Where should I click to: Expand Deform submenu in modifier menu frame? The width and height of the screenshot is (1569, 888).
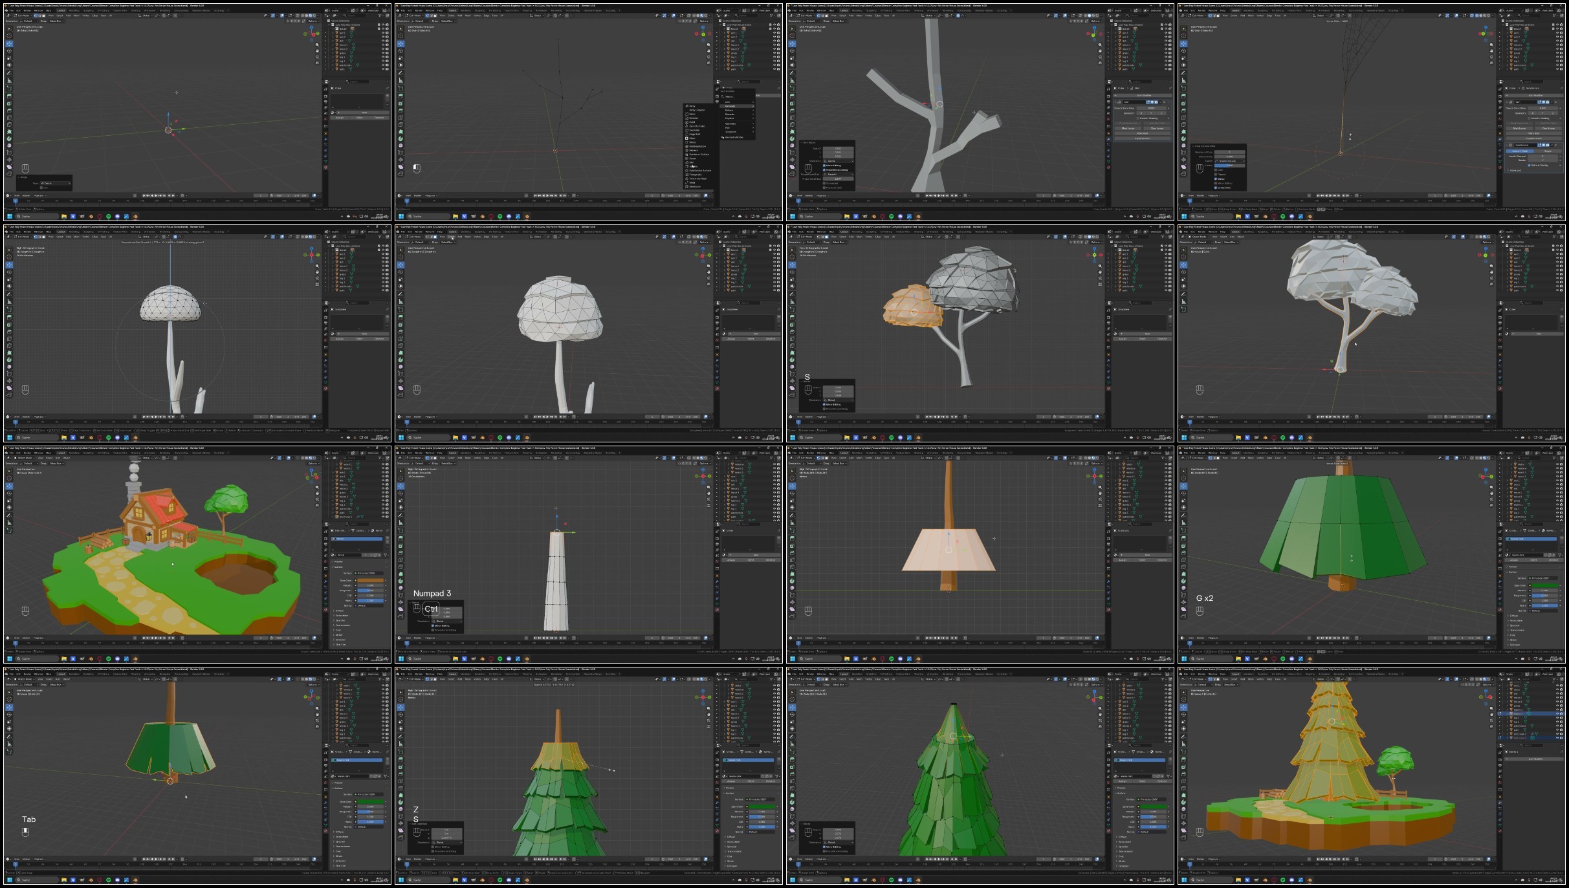pyautogui.click(x=729, y=110)
